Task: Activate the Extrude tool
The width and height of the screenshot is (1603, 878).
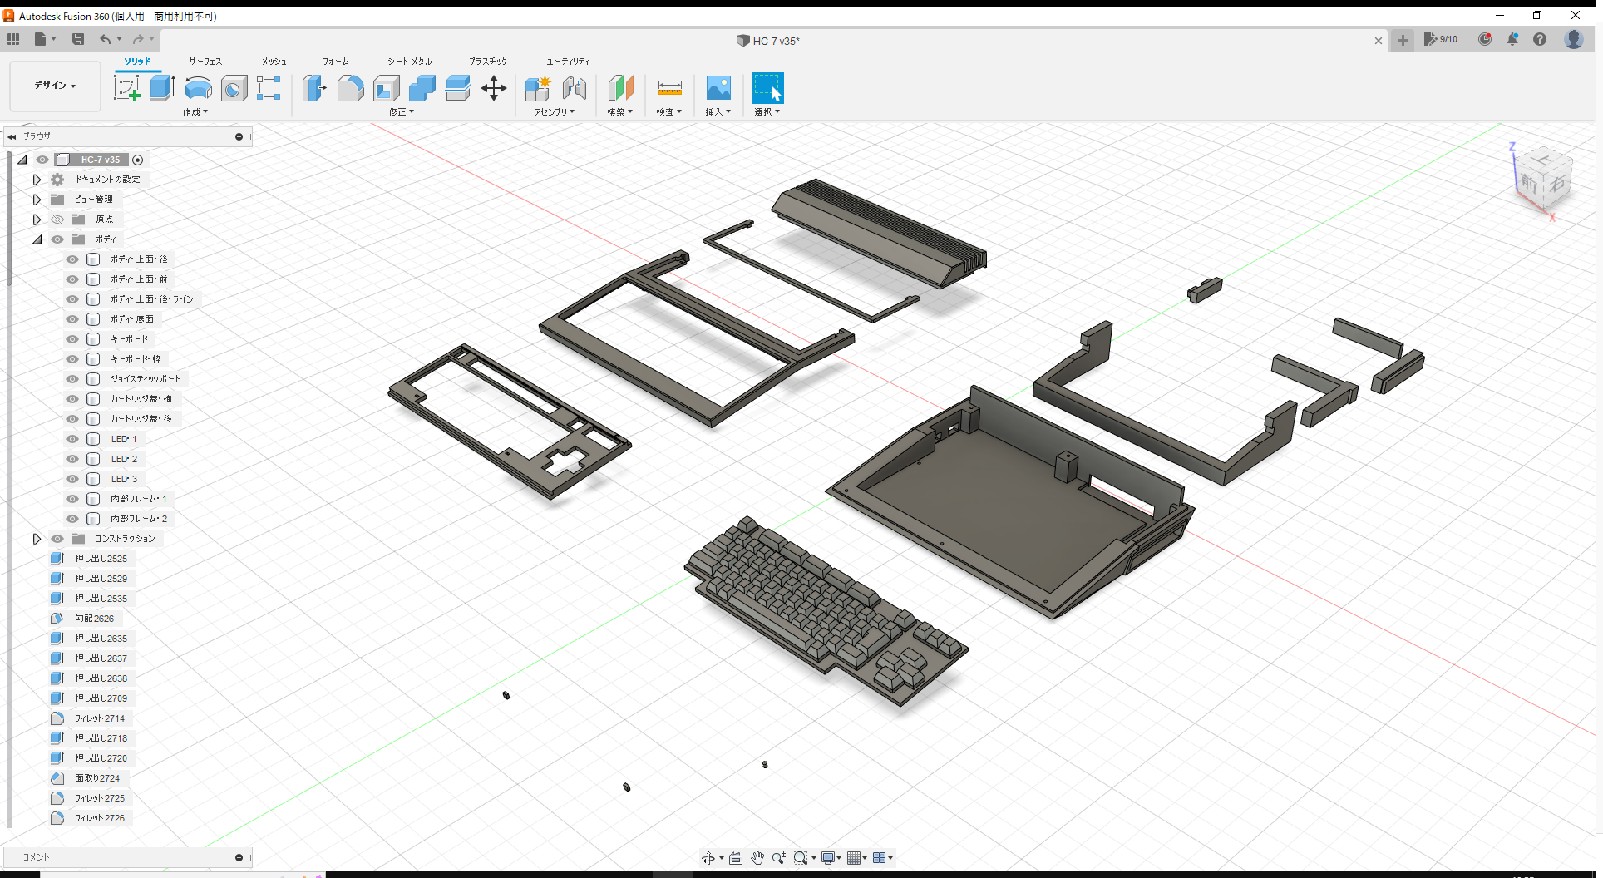Action: pyautogui.click(x=161, y=87)
